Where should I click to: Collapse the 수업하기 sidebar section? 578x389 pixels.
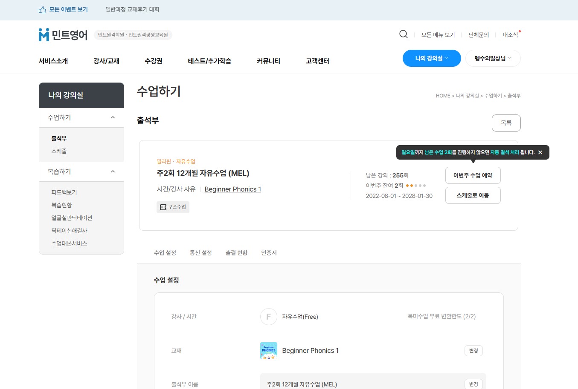click(113, 117)
